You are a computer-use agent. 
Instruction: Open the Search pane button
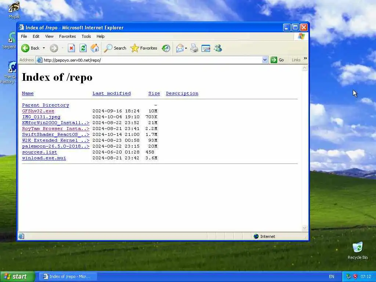(115, 48)
